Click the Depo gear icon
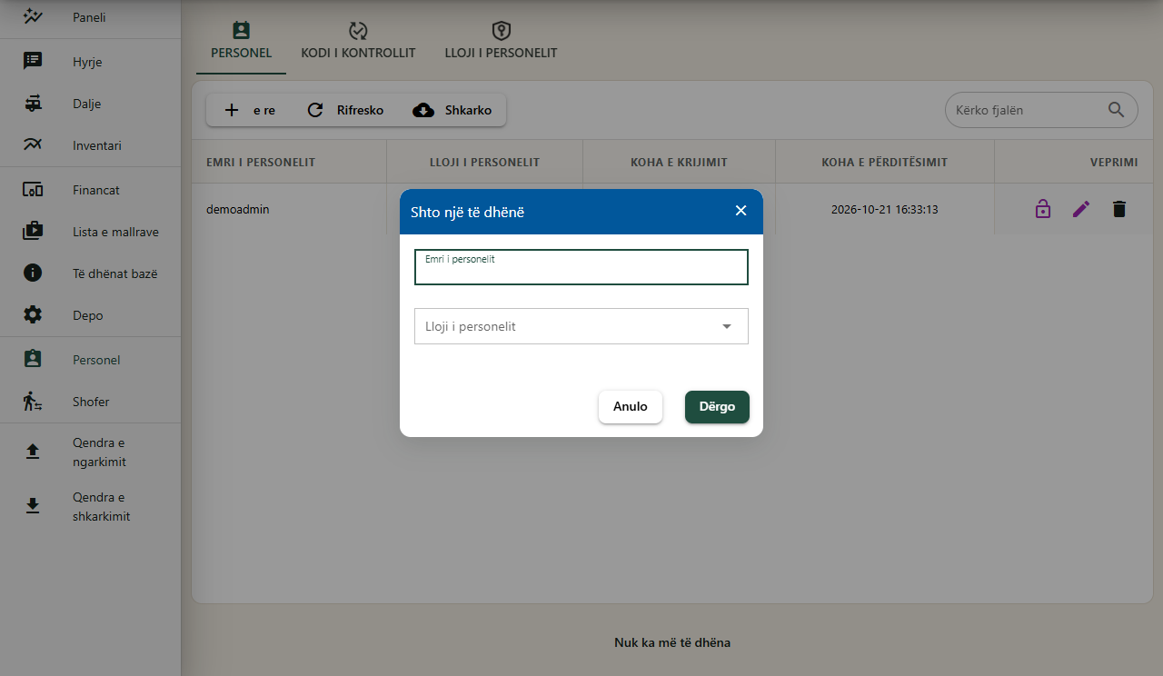Image resolution: width=1163 pixels, height=676 pixels. [33, 315]
